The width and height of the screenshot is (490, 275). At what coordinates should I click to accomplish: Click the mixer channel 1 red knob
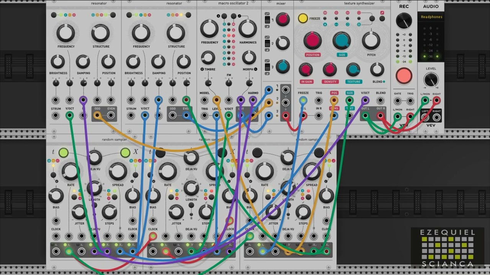(283, 19)
